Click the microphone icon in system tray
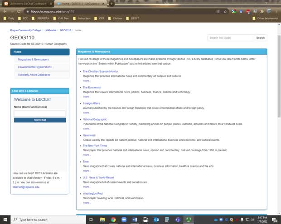Viewport: 281px width, 224px height. 242,219
